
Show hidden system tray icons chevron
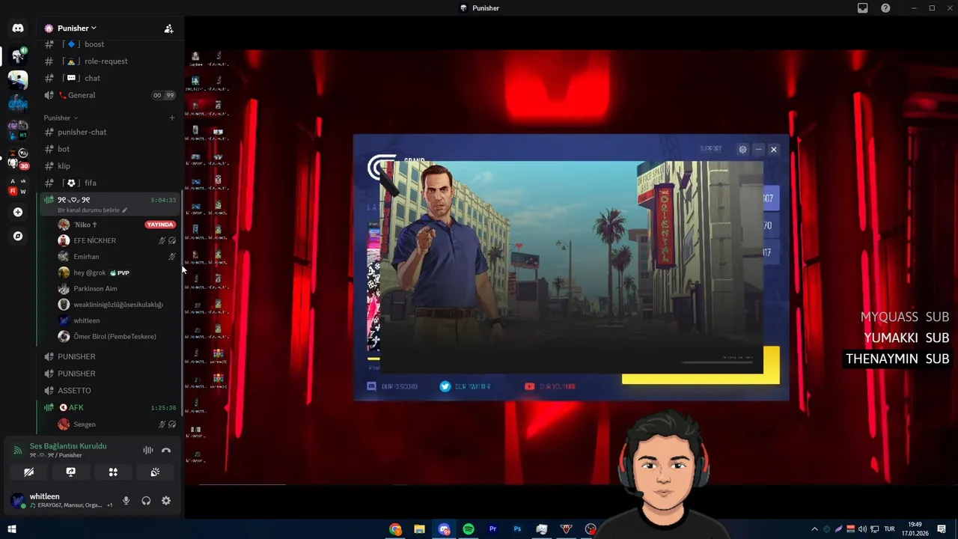814,529
